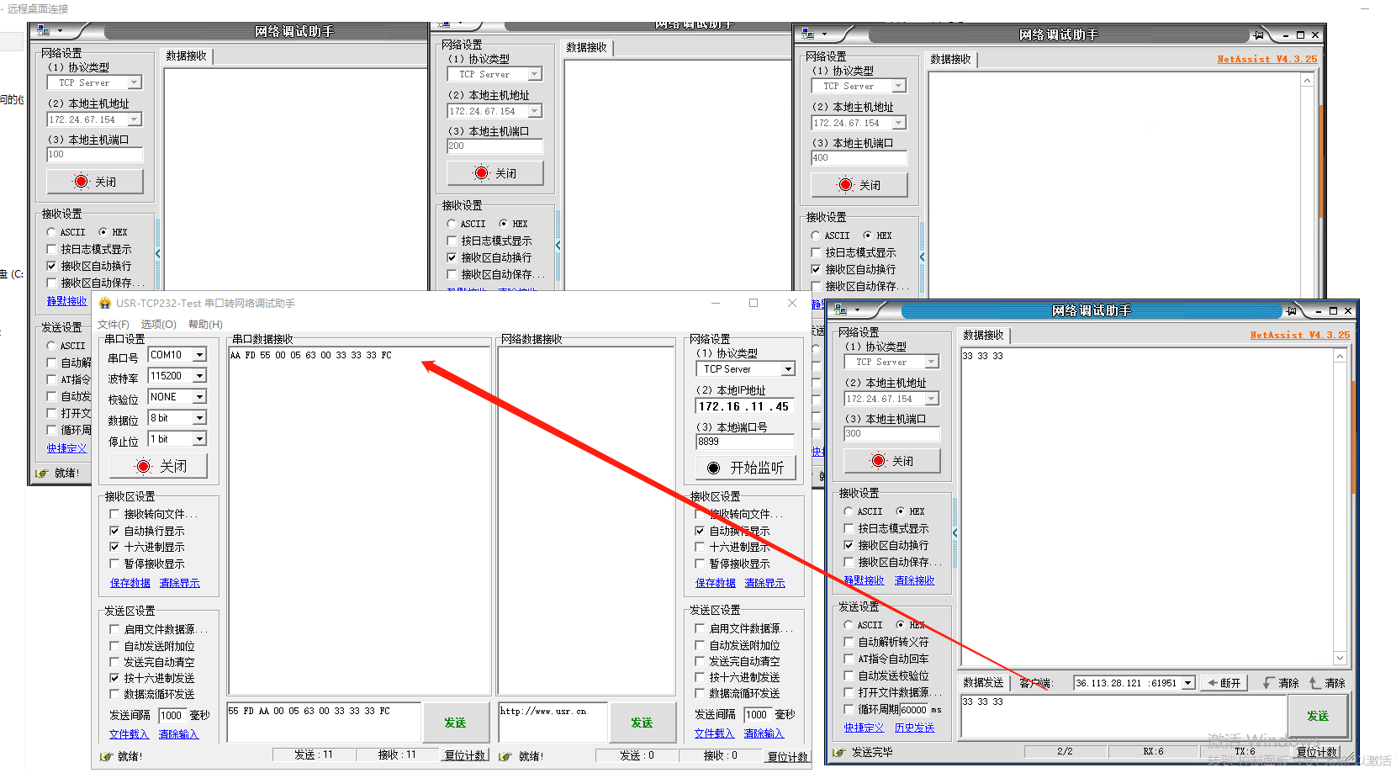Click 发送 button beside http://www.usr.cn
Viewport: 1396px width, 773px height.
click(642, 723)
